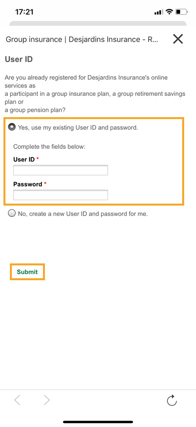196x427 pixels.
Task: Tap the 'User ID' page heading
Action: click(x=19, y=59)
